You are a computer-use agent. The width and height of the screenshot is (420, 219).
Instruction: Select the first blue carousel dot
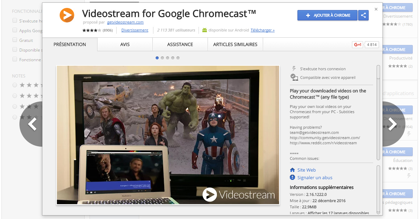pyautogui.click(x=157, y=58)
